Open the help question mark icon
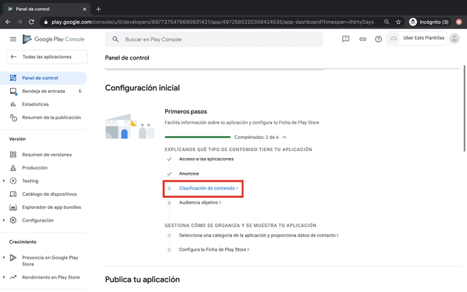The height and width of the screenshot is (292, 467). (x=378, y=39)
